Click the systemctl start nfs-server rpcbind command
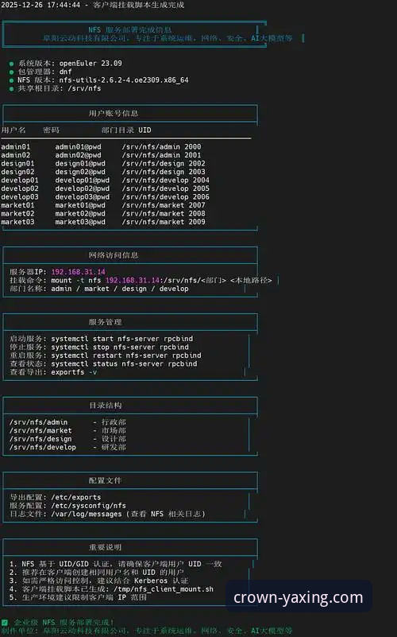 (x=122, y=339)
